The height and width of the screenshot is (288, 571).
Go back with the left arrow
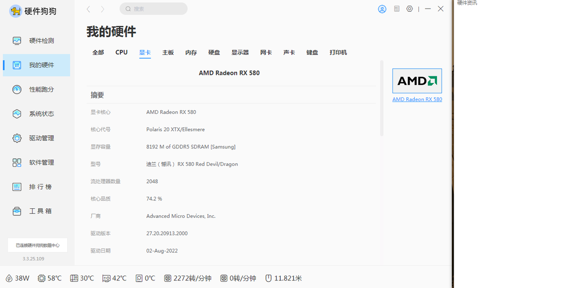(89, 9)
